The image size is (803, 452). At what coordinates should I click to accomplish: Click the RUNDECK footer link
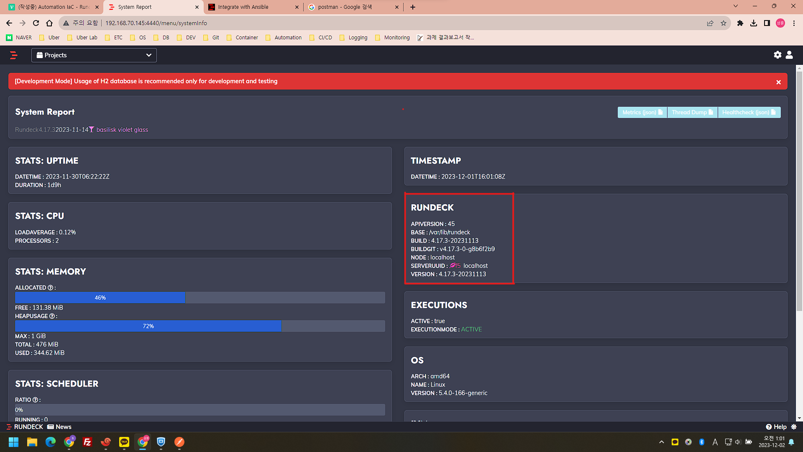tap(25, 427)
